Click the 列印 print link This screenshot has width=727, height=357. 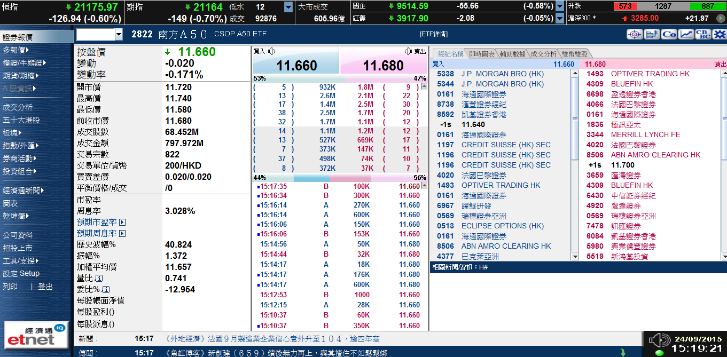[x=10, y=287]
